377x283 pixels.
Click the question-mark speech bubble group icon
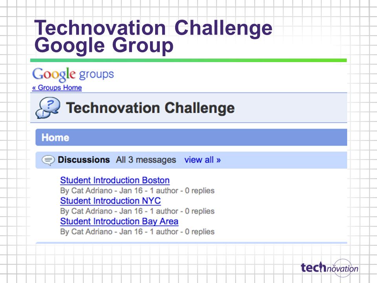[x=48, y=108]
